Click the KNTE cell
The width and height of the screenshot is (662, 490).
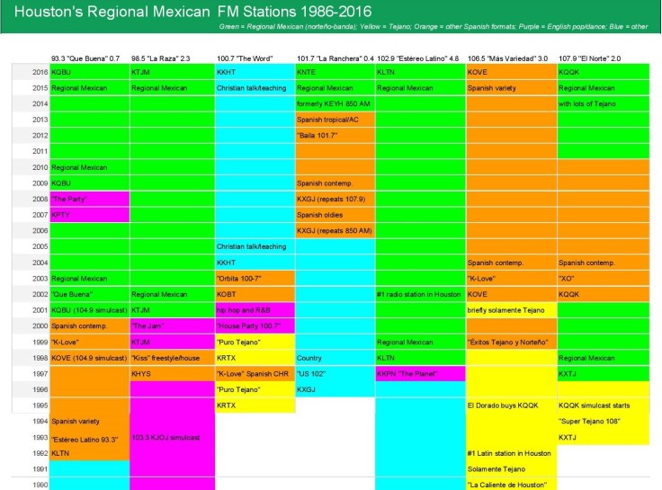[x=335, y=72]
